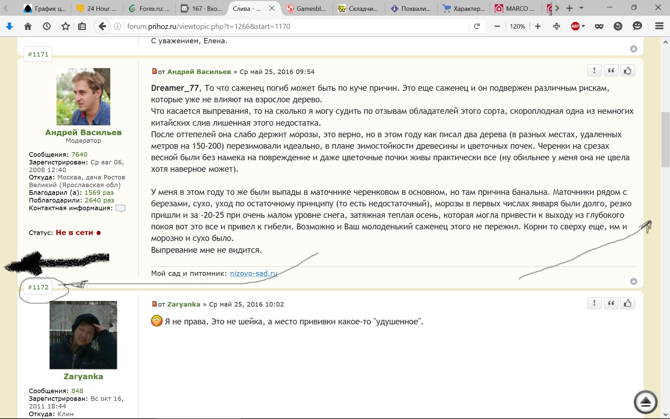Switch to the Gamesbl... tab
Viewport: 670px width, 419px height.
306,9
